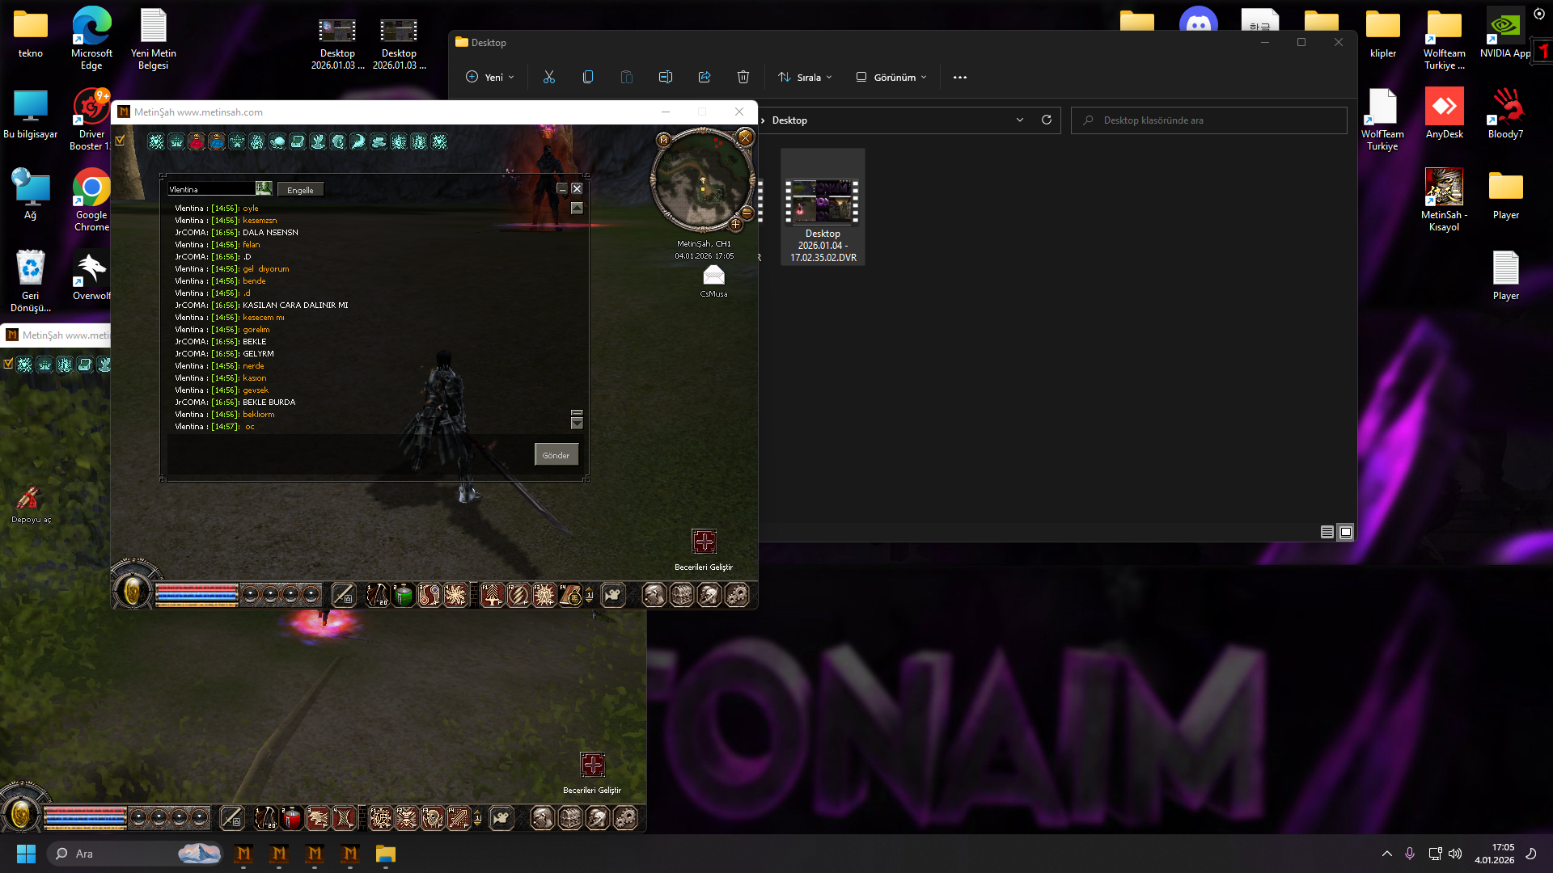This screenshot has height=873, width=1553.
Task: Open the inventory chest in front game taskbar
Action: (682, 596)
